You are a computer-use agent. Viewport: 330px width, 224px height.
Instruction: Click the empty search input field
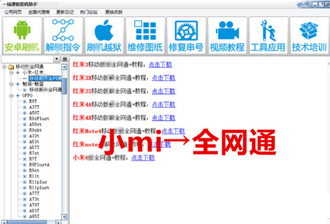(x=28, y=59)
